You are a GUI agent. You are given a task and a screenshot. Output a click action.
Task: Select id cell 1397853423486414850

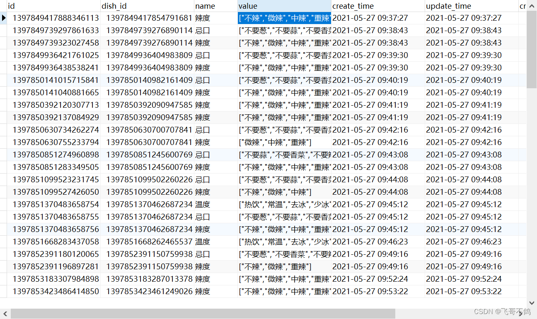(x=54, y=291)
